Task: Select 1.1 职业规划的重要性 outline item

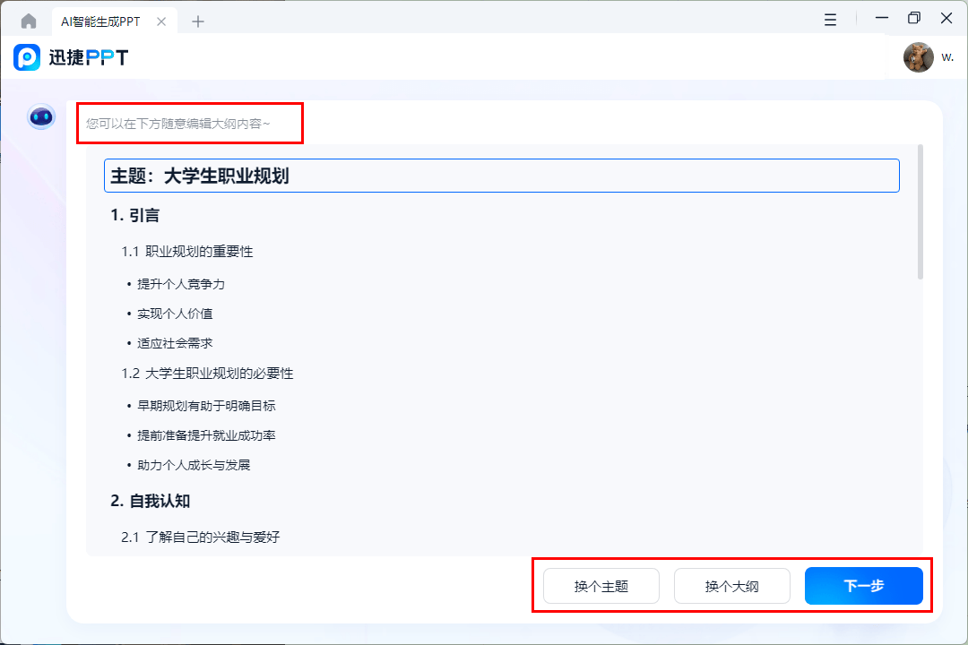Action: 187,252
